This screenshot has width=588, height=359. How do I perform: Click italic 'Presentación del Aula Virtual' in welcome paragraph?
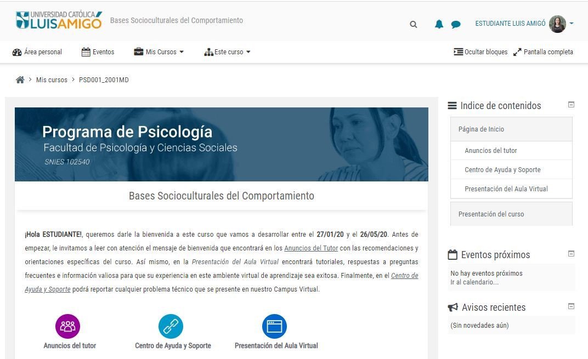pos(235,261)
